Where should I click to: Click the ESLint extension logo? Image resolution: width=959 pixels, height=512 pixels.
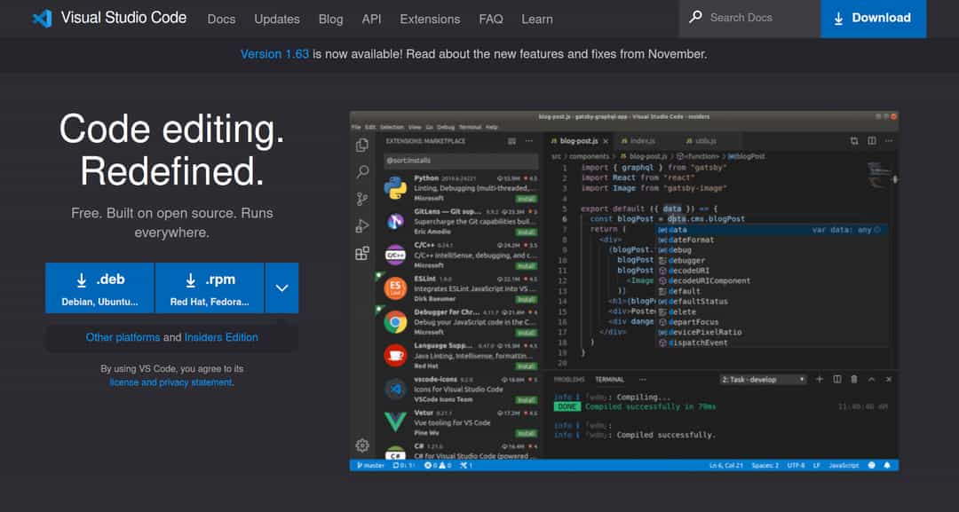tap(396, 288)
